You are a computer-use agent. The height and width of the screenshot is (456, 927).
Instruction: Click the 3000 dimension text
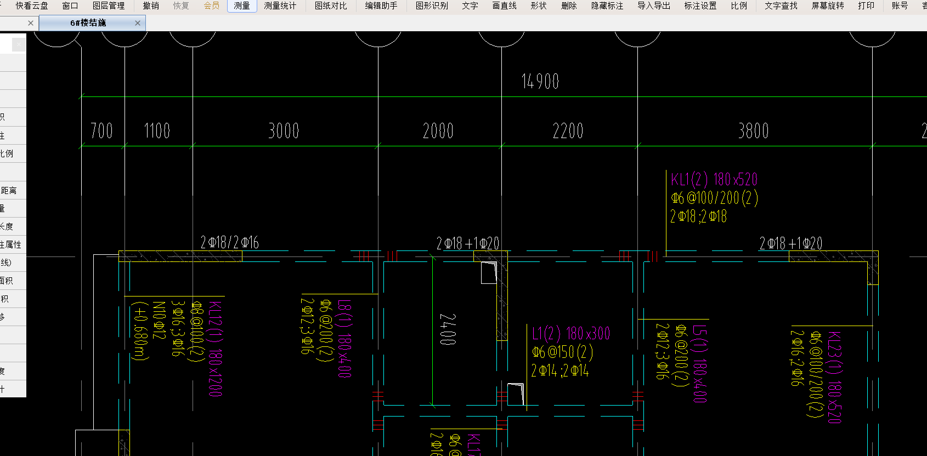(284, 130)
